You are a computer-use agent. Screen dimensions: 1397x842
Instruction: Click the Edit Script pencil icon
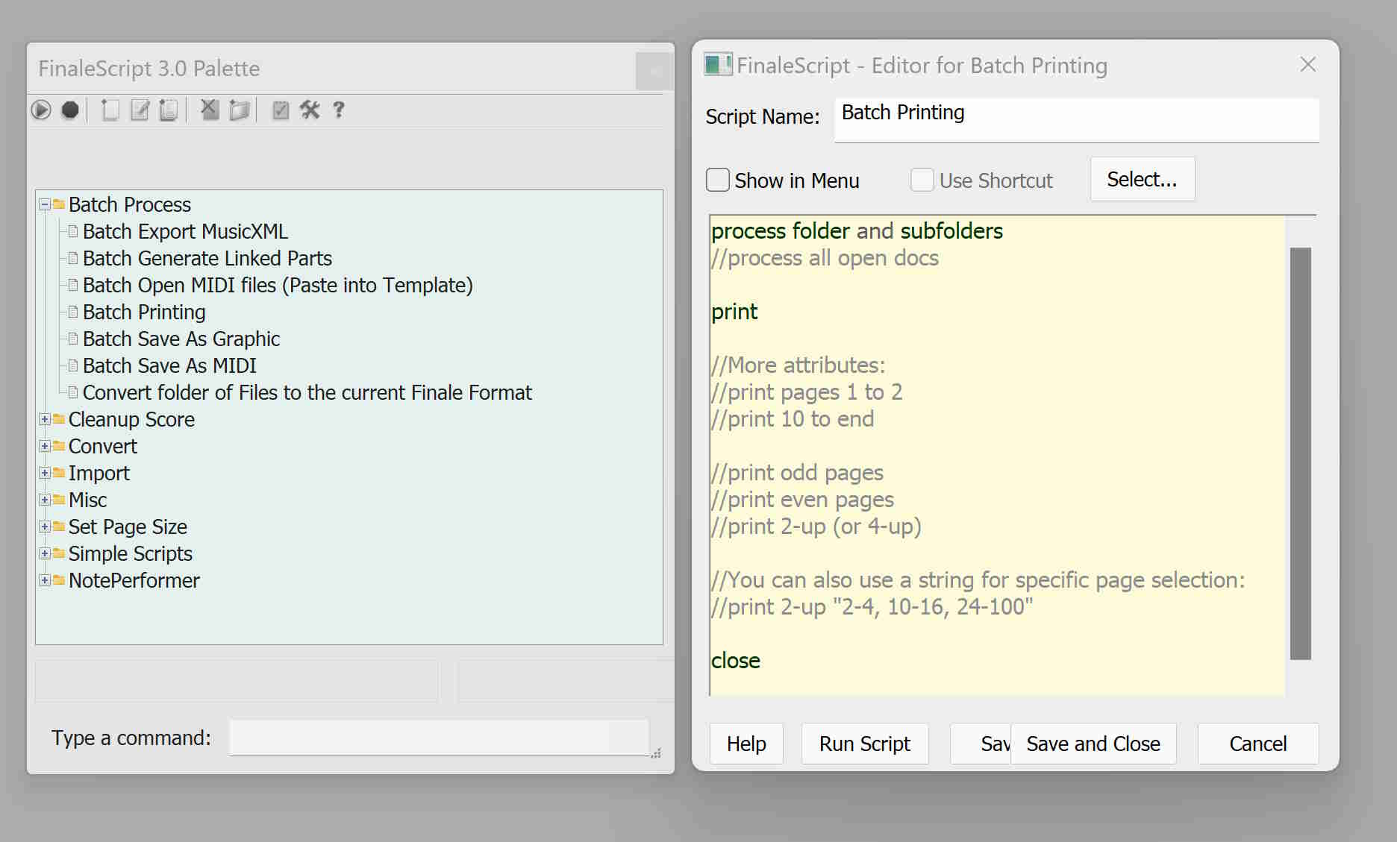click(x=140, y=110)
